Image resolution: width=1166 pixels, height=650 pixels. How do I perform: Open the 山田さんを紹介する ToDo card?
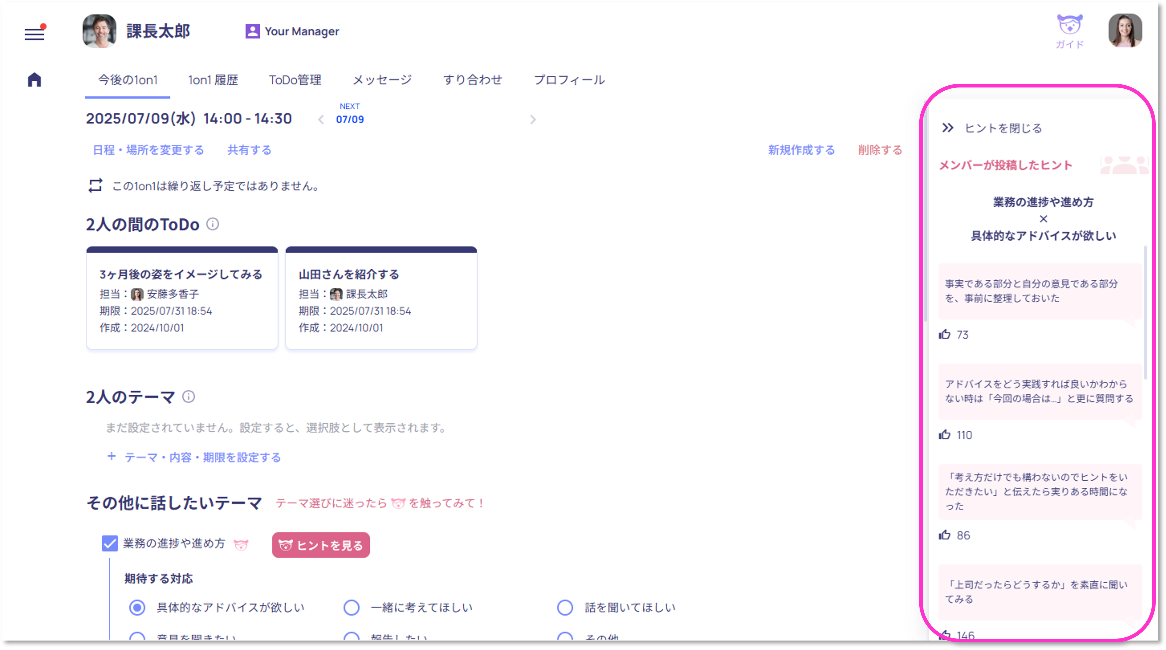[381, 298]
